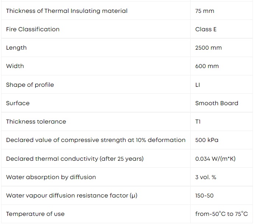This screenshot has height=224, width=254.
Task: Select the 2500 mm length value
Action: (x=208, y=48)
